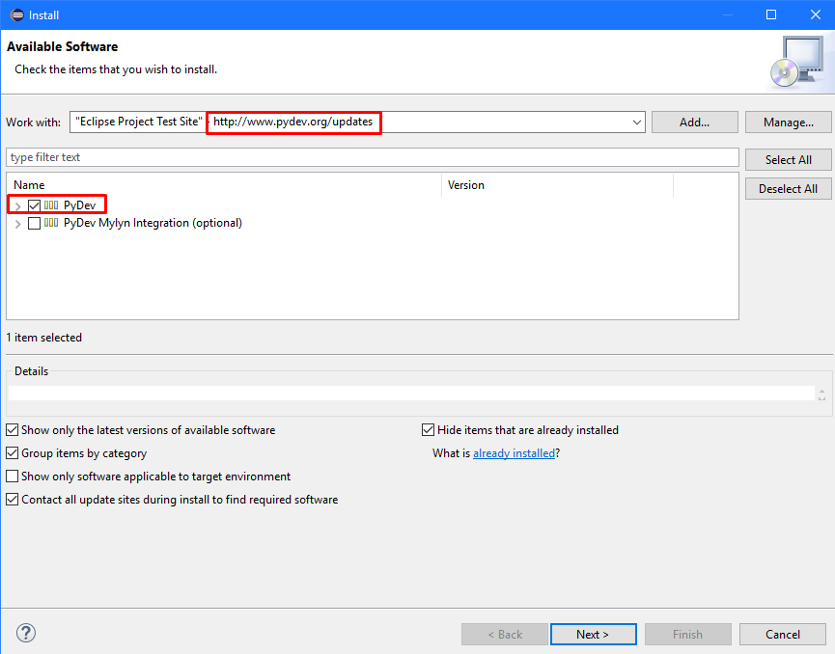Viewport: 835px width, 654px height.
Task: Open the already installed link
Action: pyautogui.click(x=514, y=453)
